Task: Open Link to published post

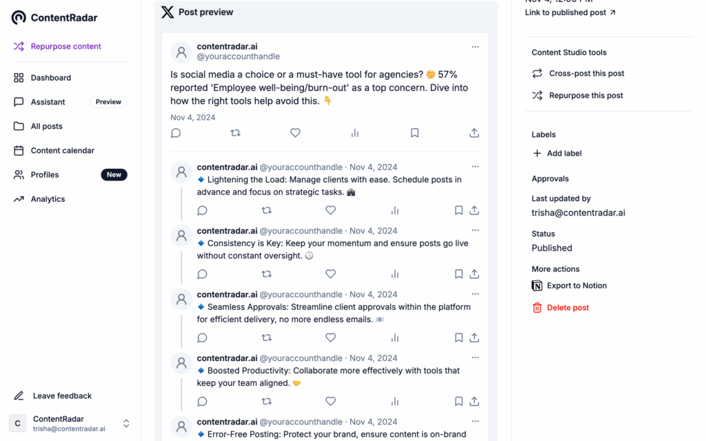Action: point(570,12)
